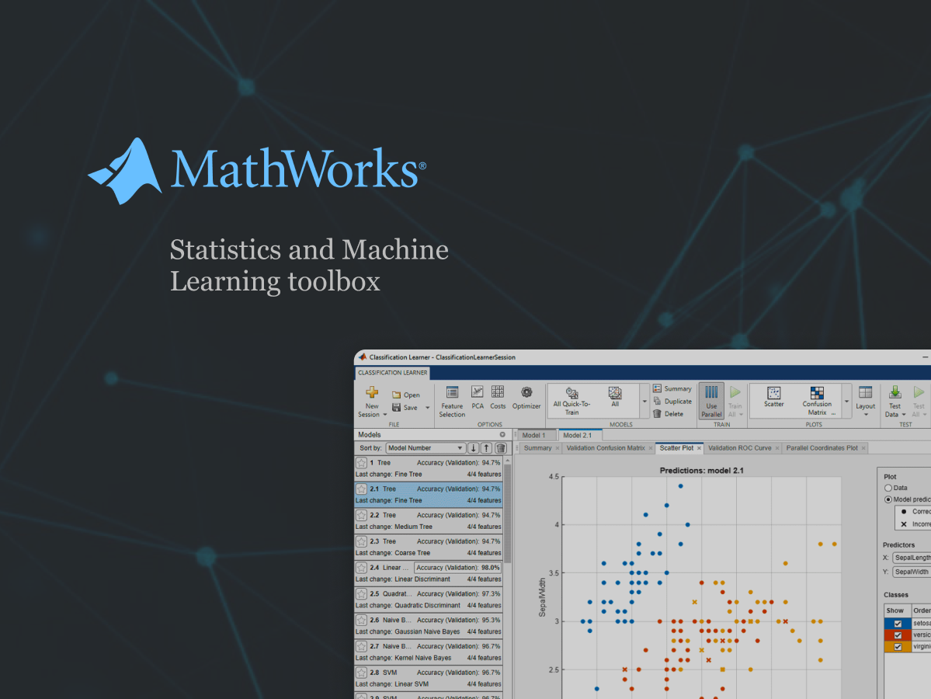Create a Confusion Matrix plot
Viewport: 931px width, 699px height.
pos(817,401)
